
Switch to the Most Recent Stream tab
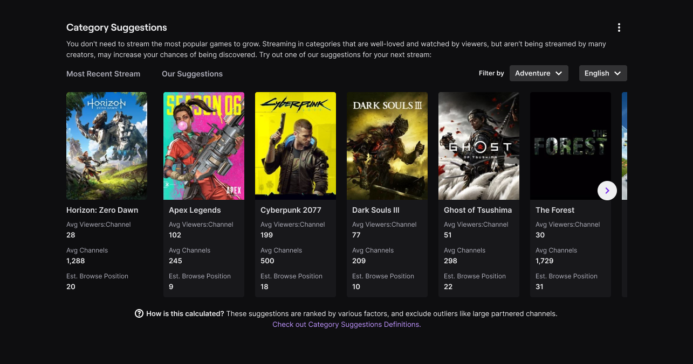click(x=103, y=74)
